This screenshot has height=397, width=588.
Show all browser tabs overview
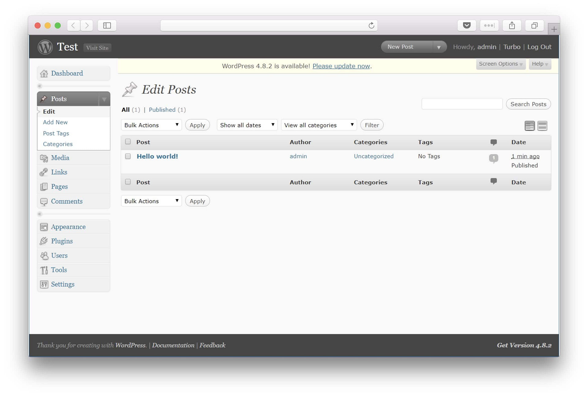(534, 25)
